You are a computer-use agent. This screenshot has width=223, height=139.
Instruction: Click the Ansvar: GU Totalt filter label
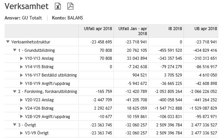23,18
